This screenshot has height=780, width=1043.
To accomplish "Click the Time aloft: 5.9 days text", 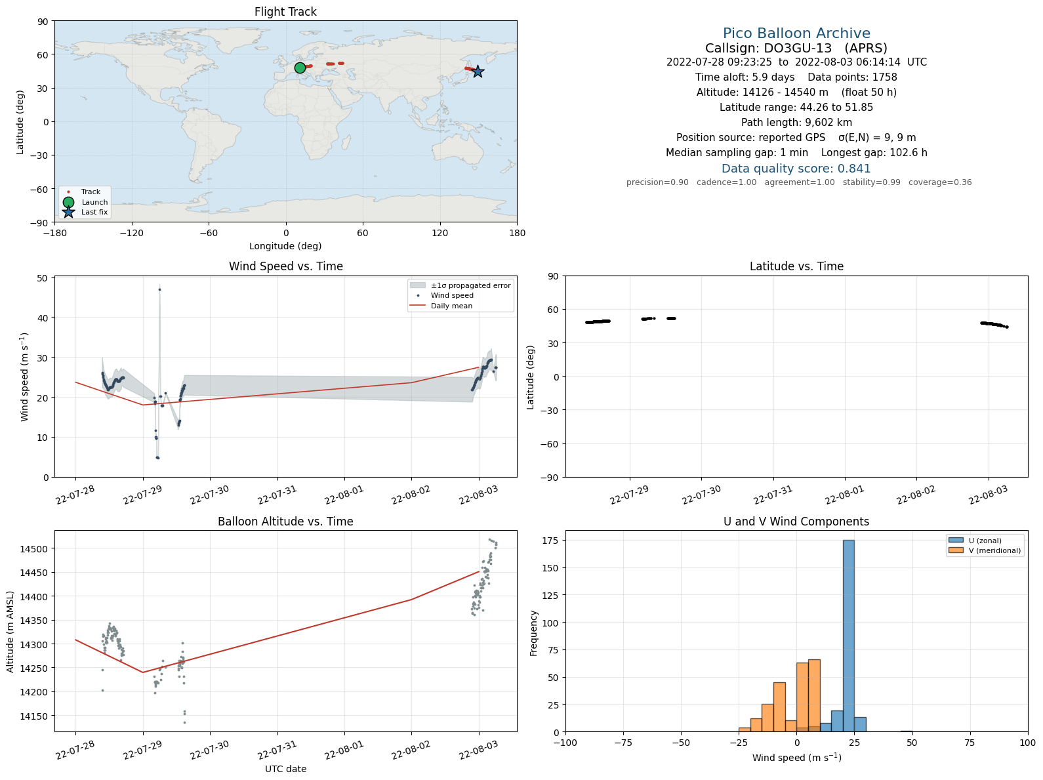I will (x=745, y=77).
